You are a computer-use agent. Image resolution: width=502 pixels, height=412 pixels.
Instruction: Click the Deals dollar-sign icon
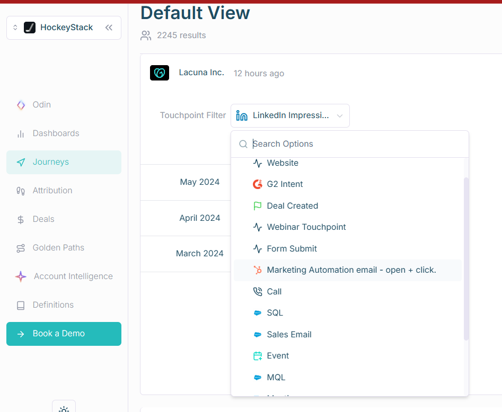pos(21,219)
